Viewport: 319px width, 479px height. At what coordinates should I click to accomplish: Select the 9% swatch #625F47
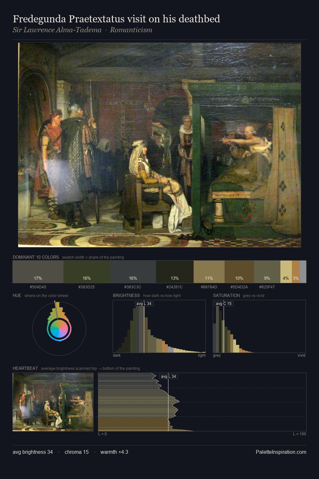tap(267, 272)
